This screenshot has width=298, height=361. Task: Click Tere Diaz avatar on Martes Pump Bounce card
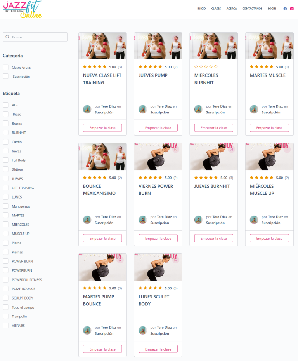(87, 330)
